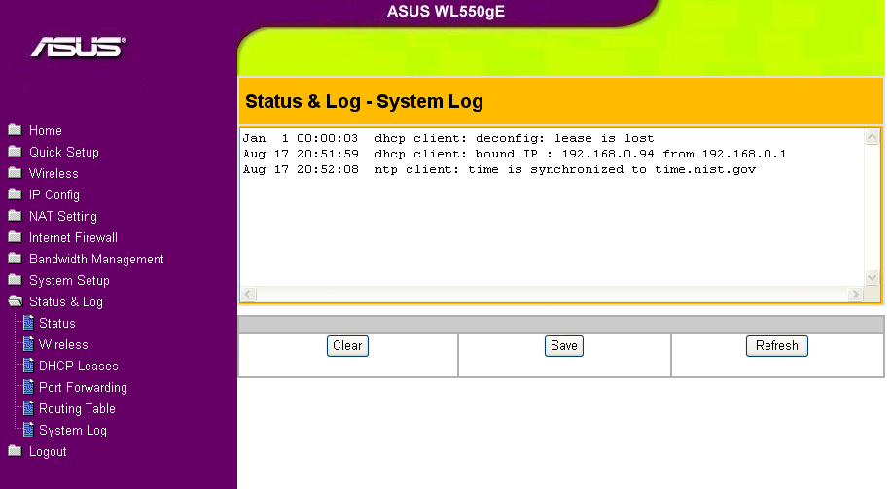Open System Setup section
This screenshot has width=891, height=489.
coord(69,281)
